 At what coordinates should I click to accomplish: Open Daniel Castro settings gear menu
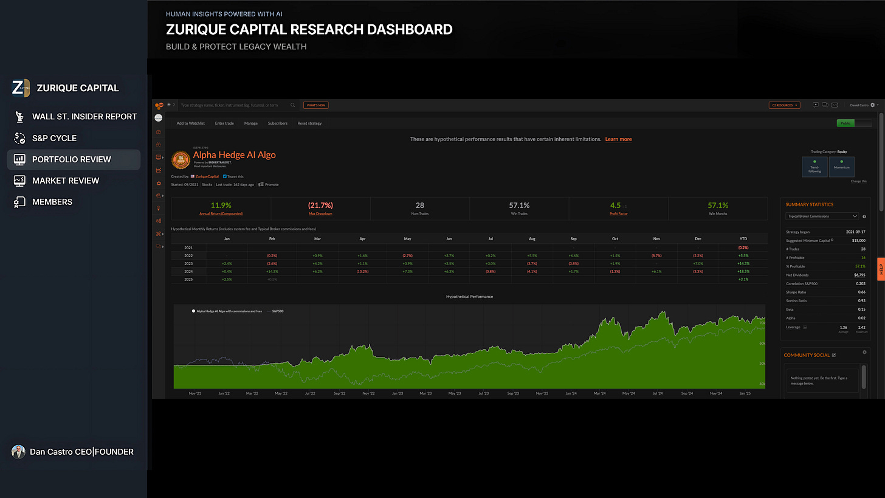pos(873,105)
